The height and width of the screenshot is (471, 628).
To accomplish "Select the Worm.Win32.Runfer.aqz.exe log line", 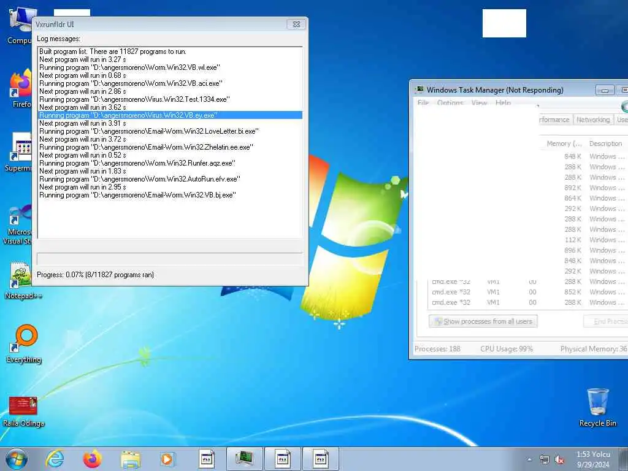I will [170, 163].
